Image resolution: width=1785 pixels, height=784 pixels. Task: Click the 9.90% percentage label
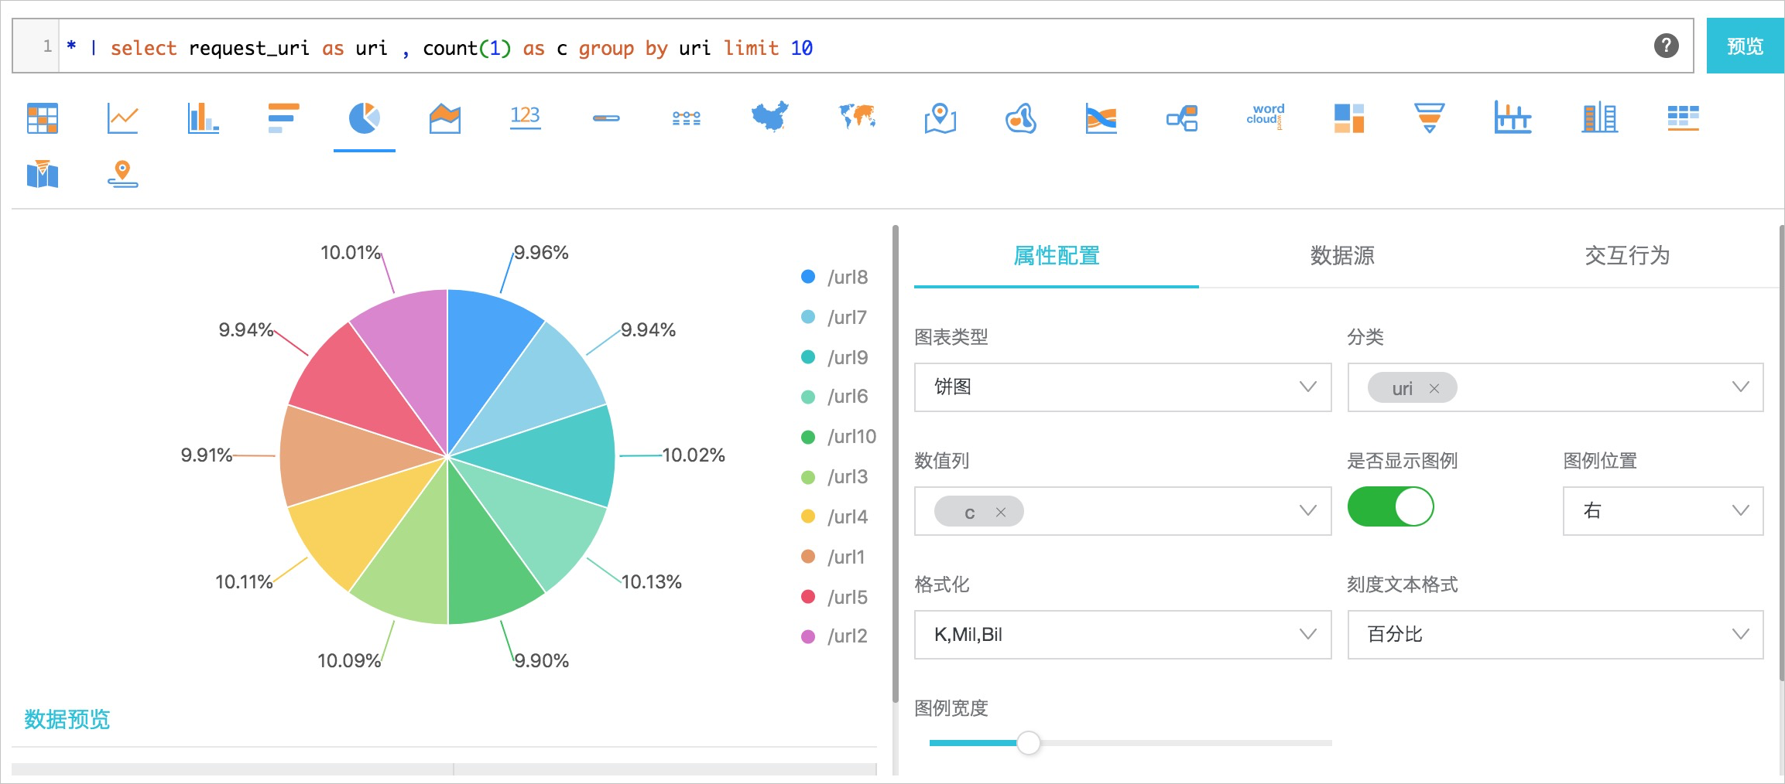point(542,660)
